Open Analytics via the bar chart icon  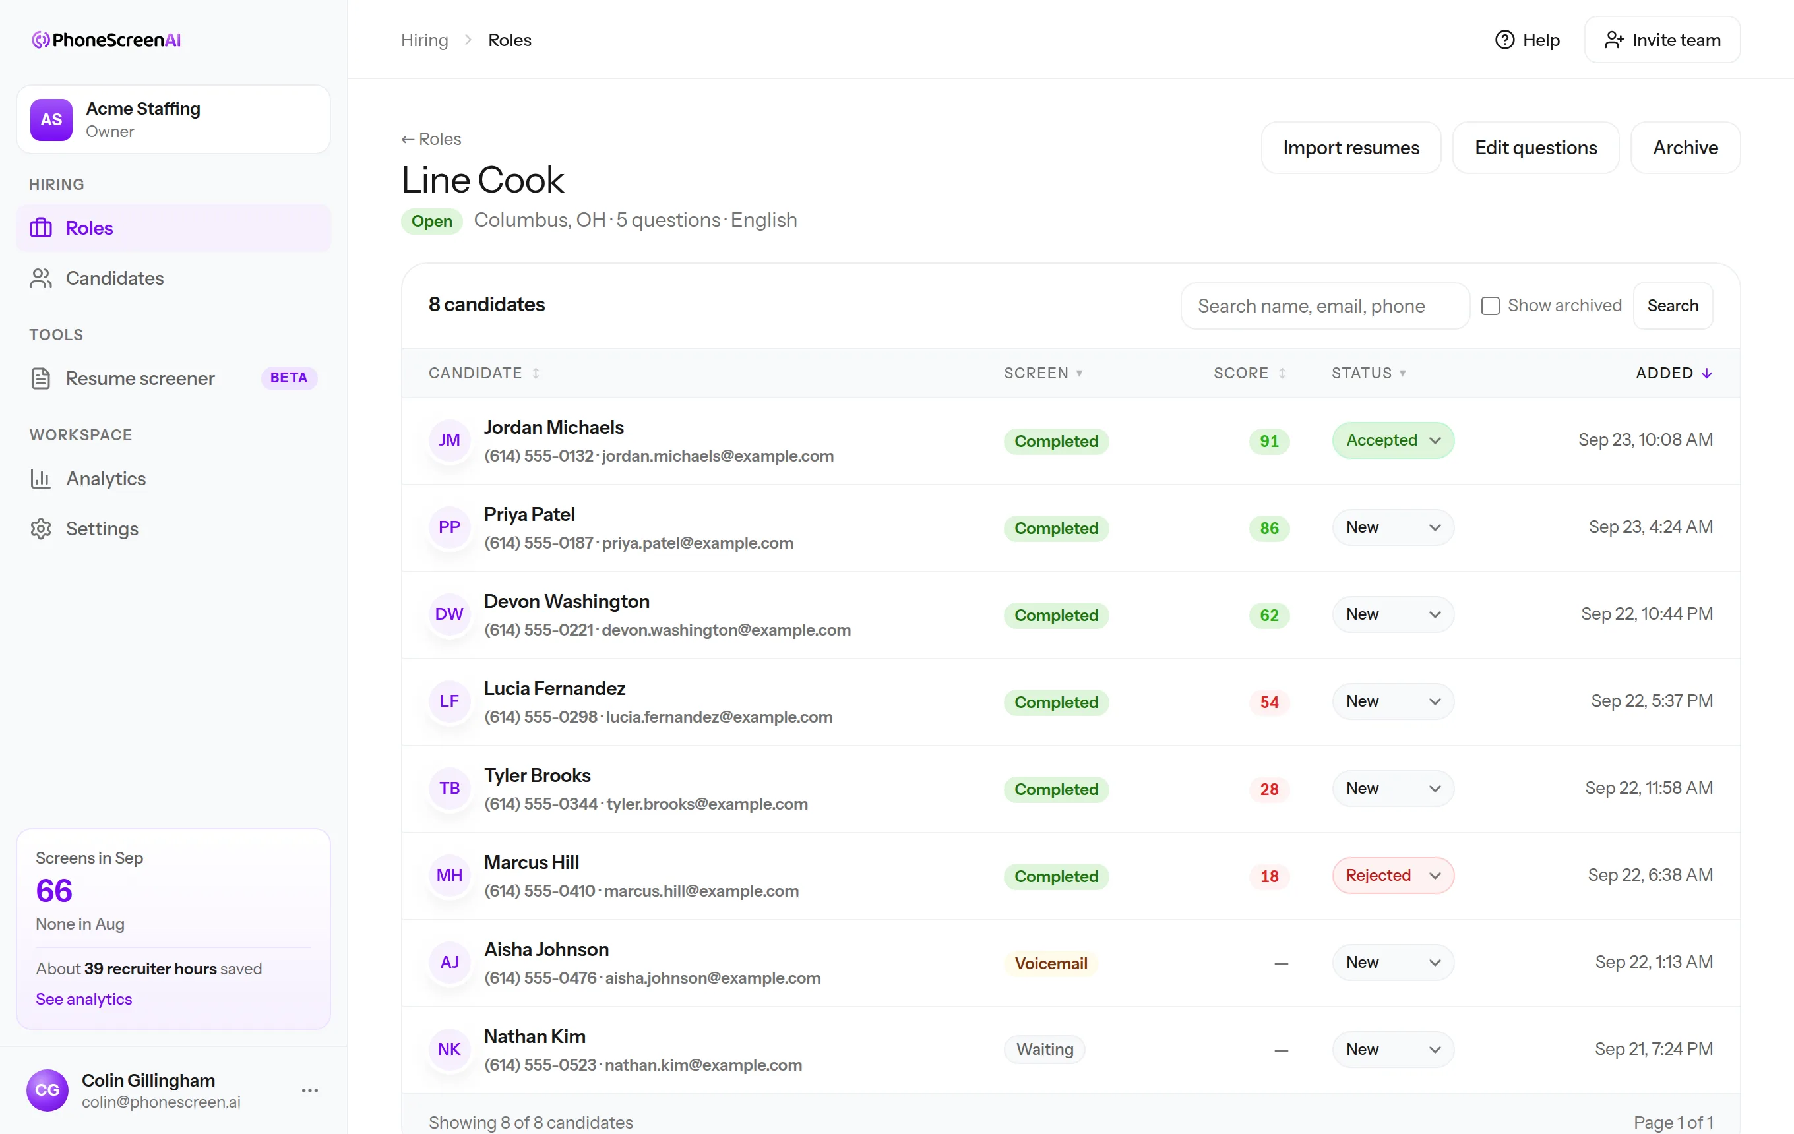pyautogui.click(x=41, y=478)
